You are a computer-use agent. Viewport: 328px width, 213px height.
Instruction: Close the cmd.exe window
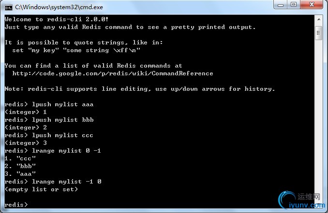pos(312,5)
